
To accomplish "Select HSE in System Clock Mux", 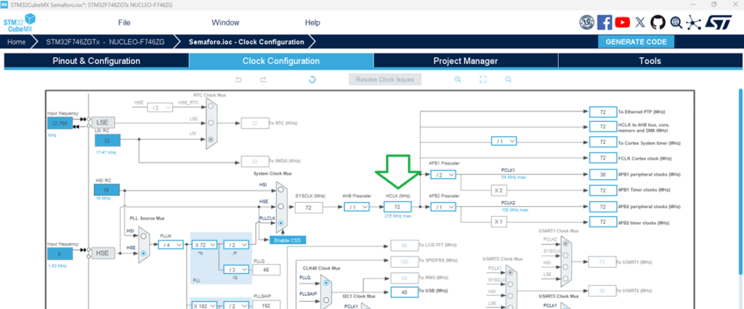I will [x=281, y=207].
